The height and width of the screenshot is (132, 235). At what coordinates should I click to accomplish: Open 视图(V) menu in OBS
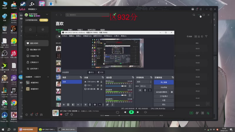click(78, 36)
